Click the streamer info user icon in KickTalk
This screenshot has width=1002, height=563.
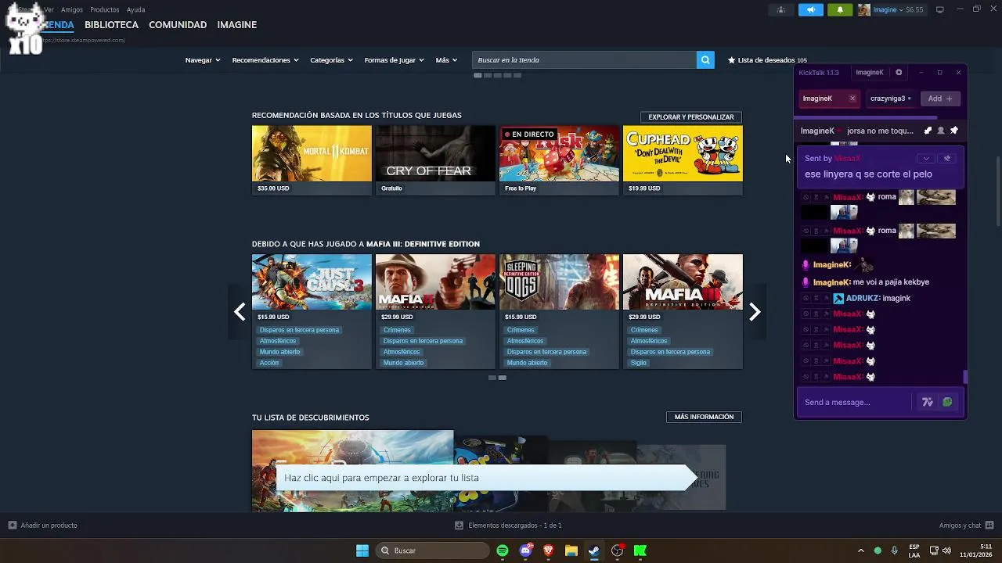(x=941, y=131)
